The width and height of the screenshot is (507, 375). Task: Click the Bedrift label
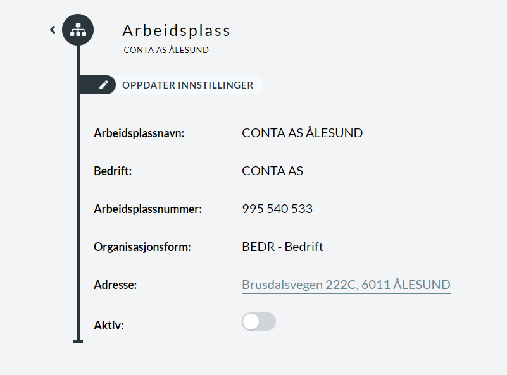[113, 171]
